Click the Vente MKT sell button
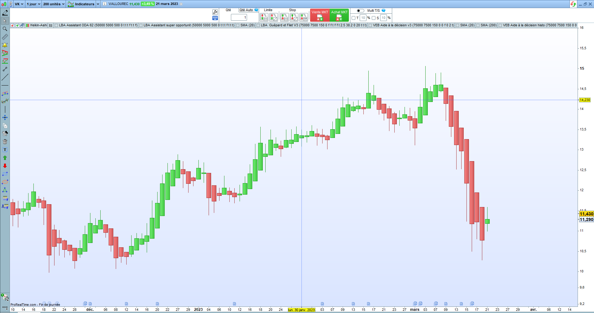The width and height of the screenshot is (594, 313). point(320,15)
